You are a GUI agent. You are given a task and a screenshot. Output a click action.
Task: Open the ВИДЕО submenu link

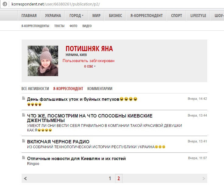pyautogui.click(x=87, y=26)
